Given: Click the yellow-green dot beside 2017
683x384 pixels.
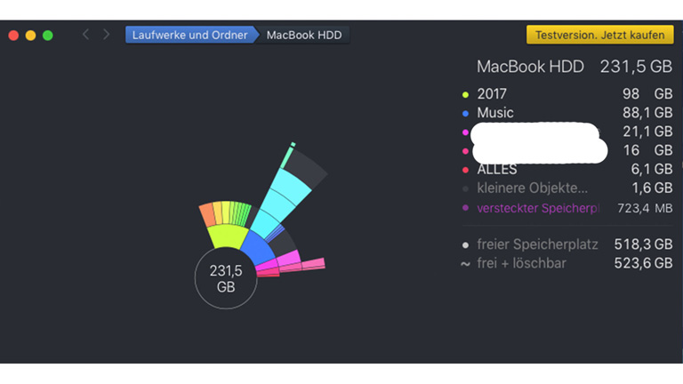Looking at the screenshot, I should tap(465, 94).
